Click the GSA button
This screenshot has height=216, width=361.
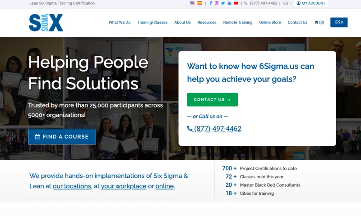point(339,22)
